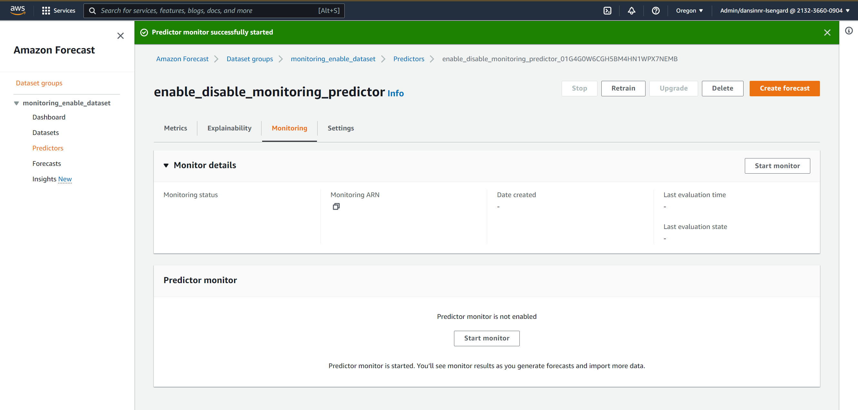The width and height of the screenshot is (858, 410).
Task: Click Create forecast
Action: click(x=784, y=89)
